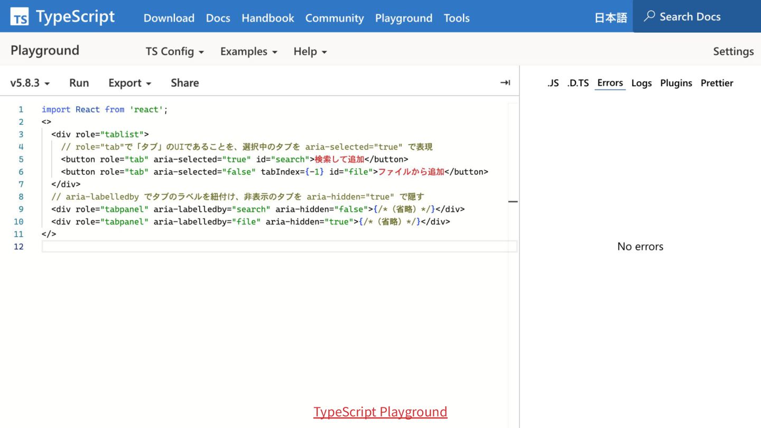Click the TypeScript TS logo icon
The height and width of the screenshot is (428, 761).
coord(20,16)
